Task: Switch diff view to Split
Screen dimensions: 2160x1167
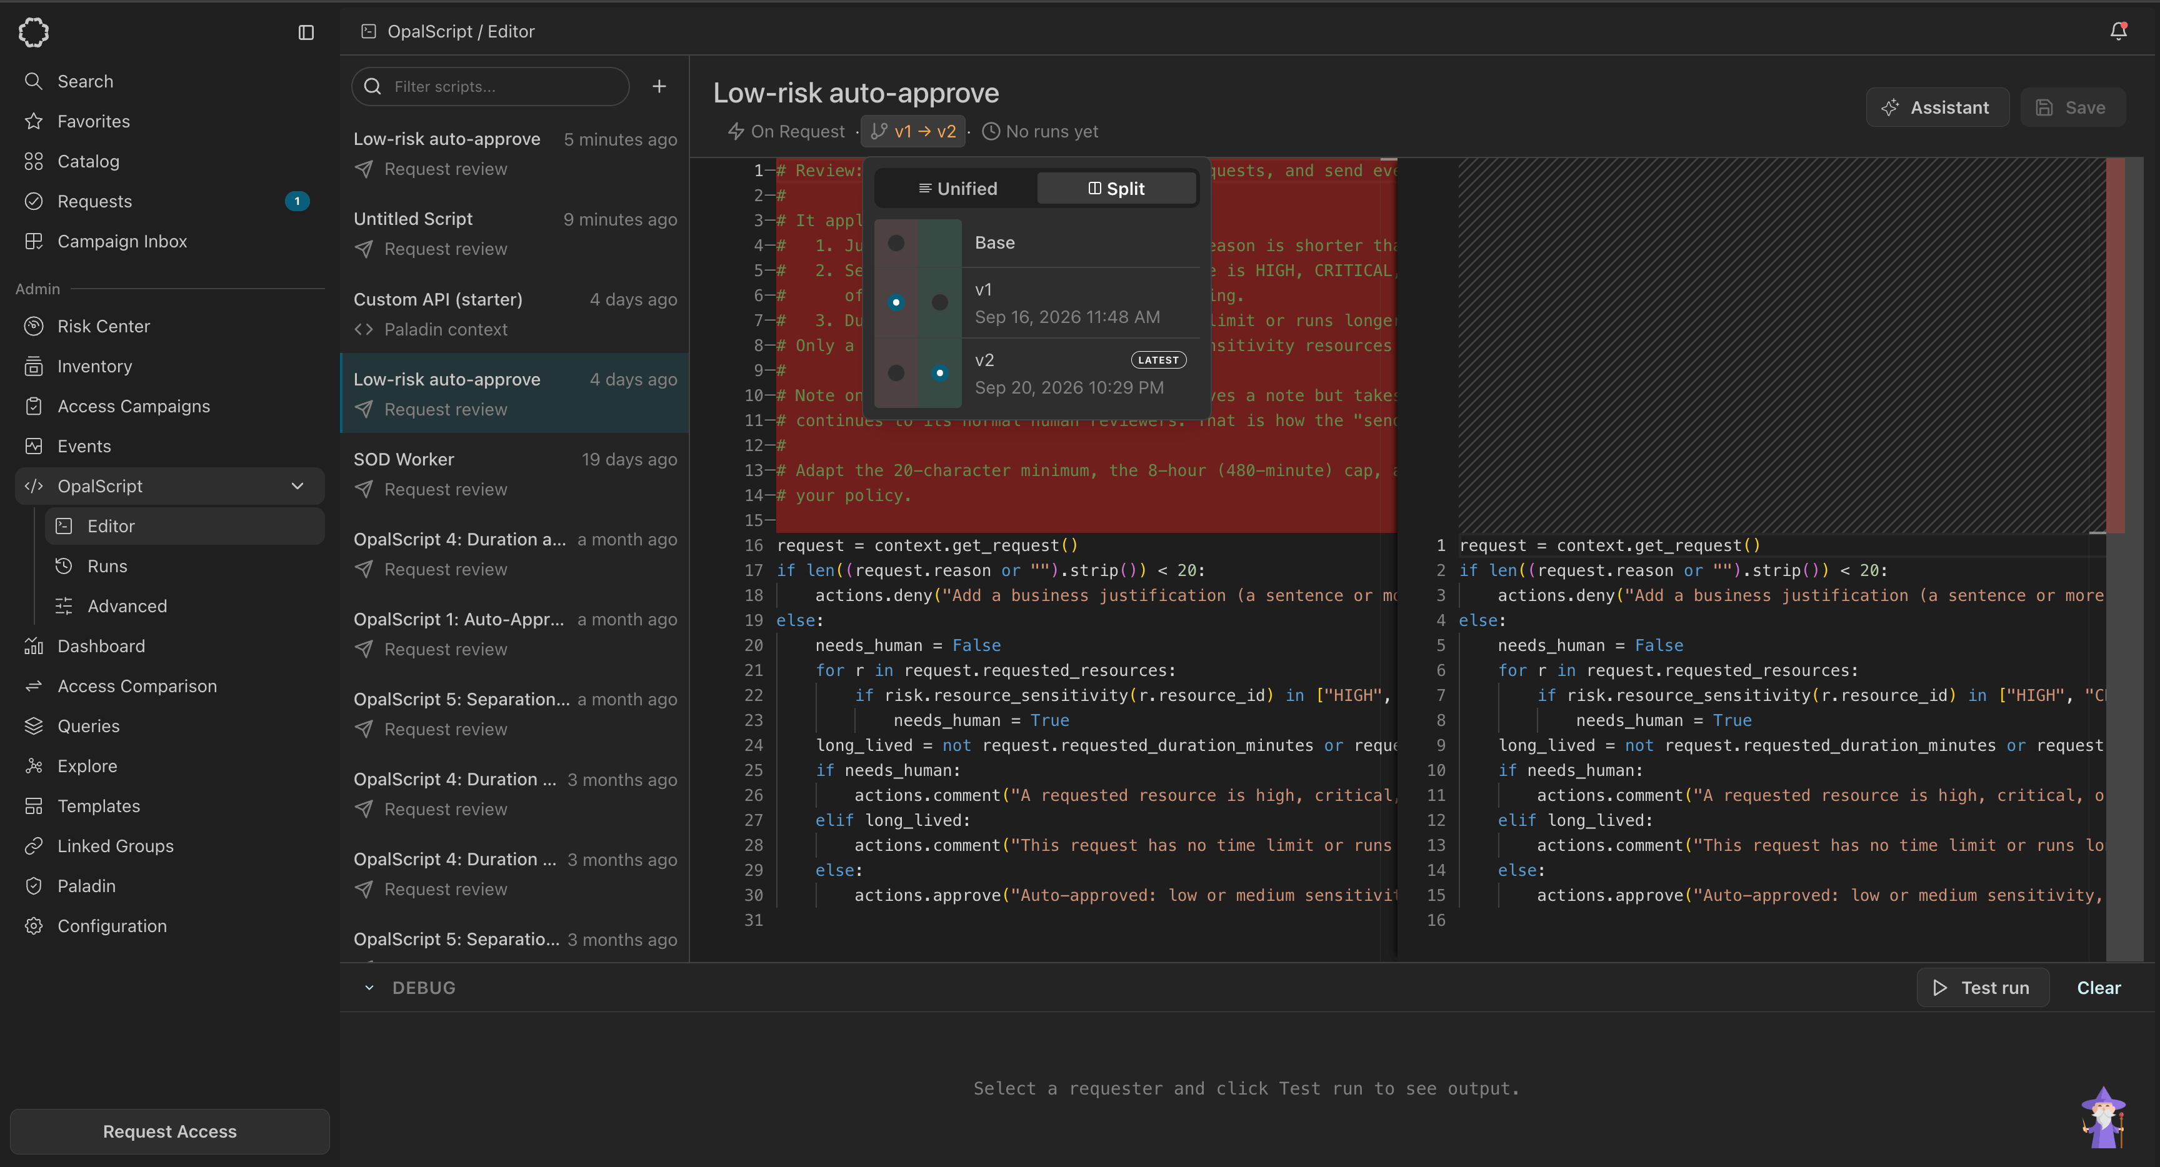Action: click(1117, 189)
